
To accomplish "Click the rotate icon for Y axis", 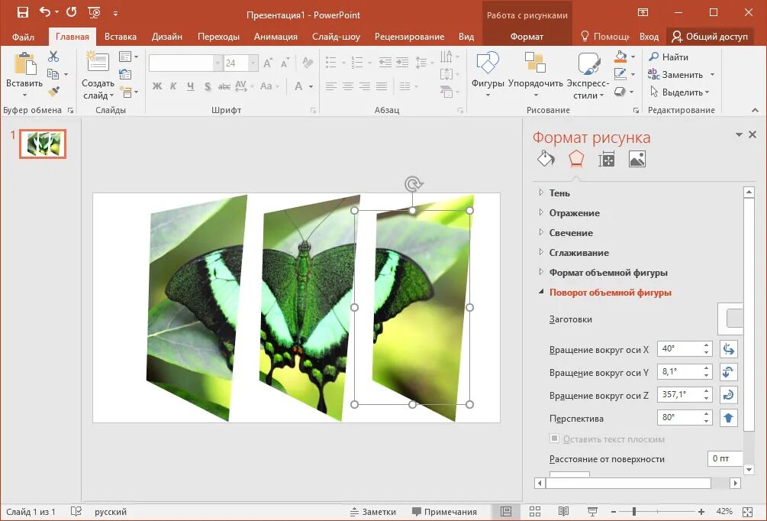I will (728, 372).
